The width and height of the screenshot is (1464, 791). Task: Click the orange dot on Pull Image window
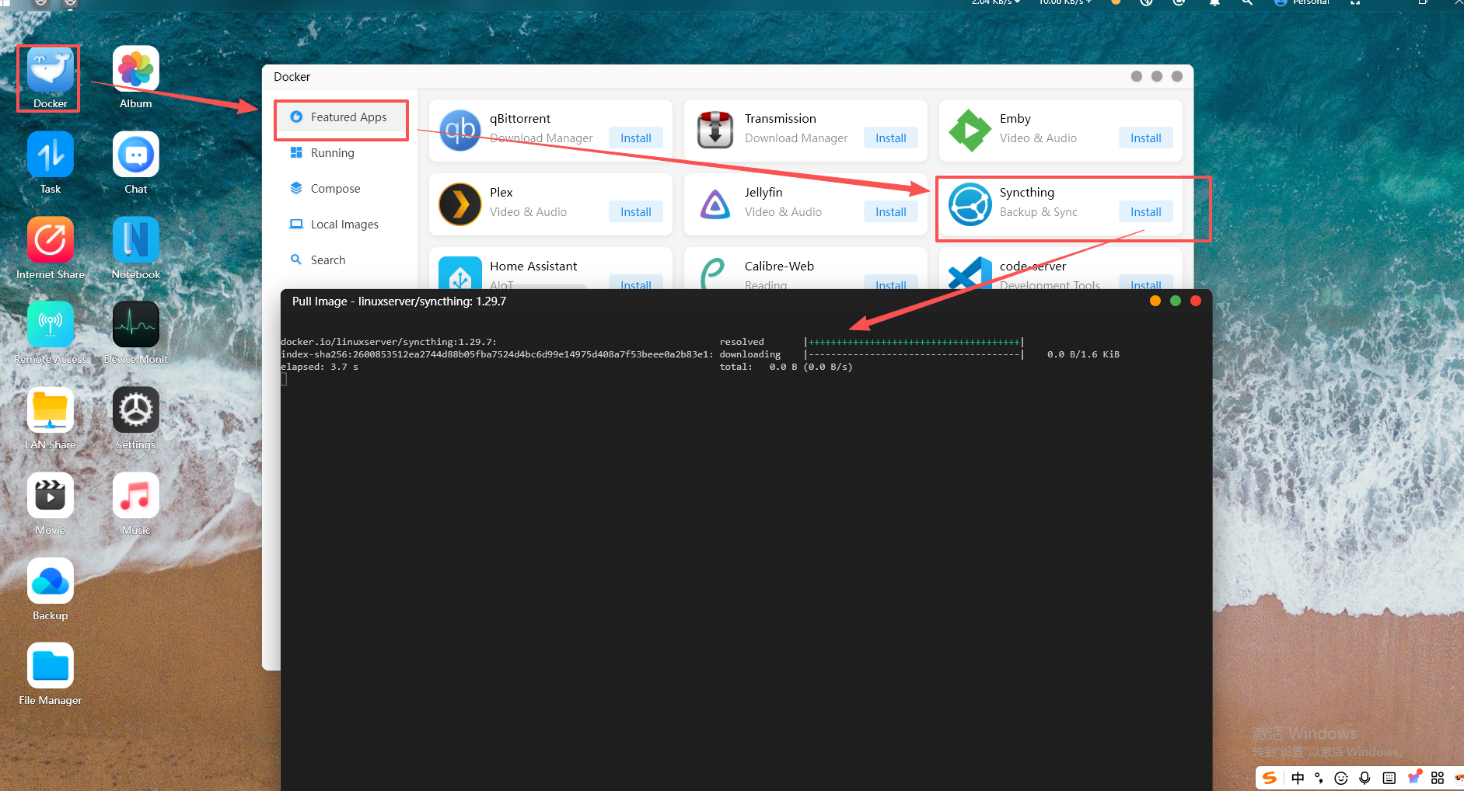(x=1155, y=301)
